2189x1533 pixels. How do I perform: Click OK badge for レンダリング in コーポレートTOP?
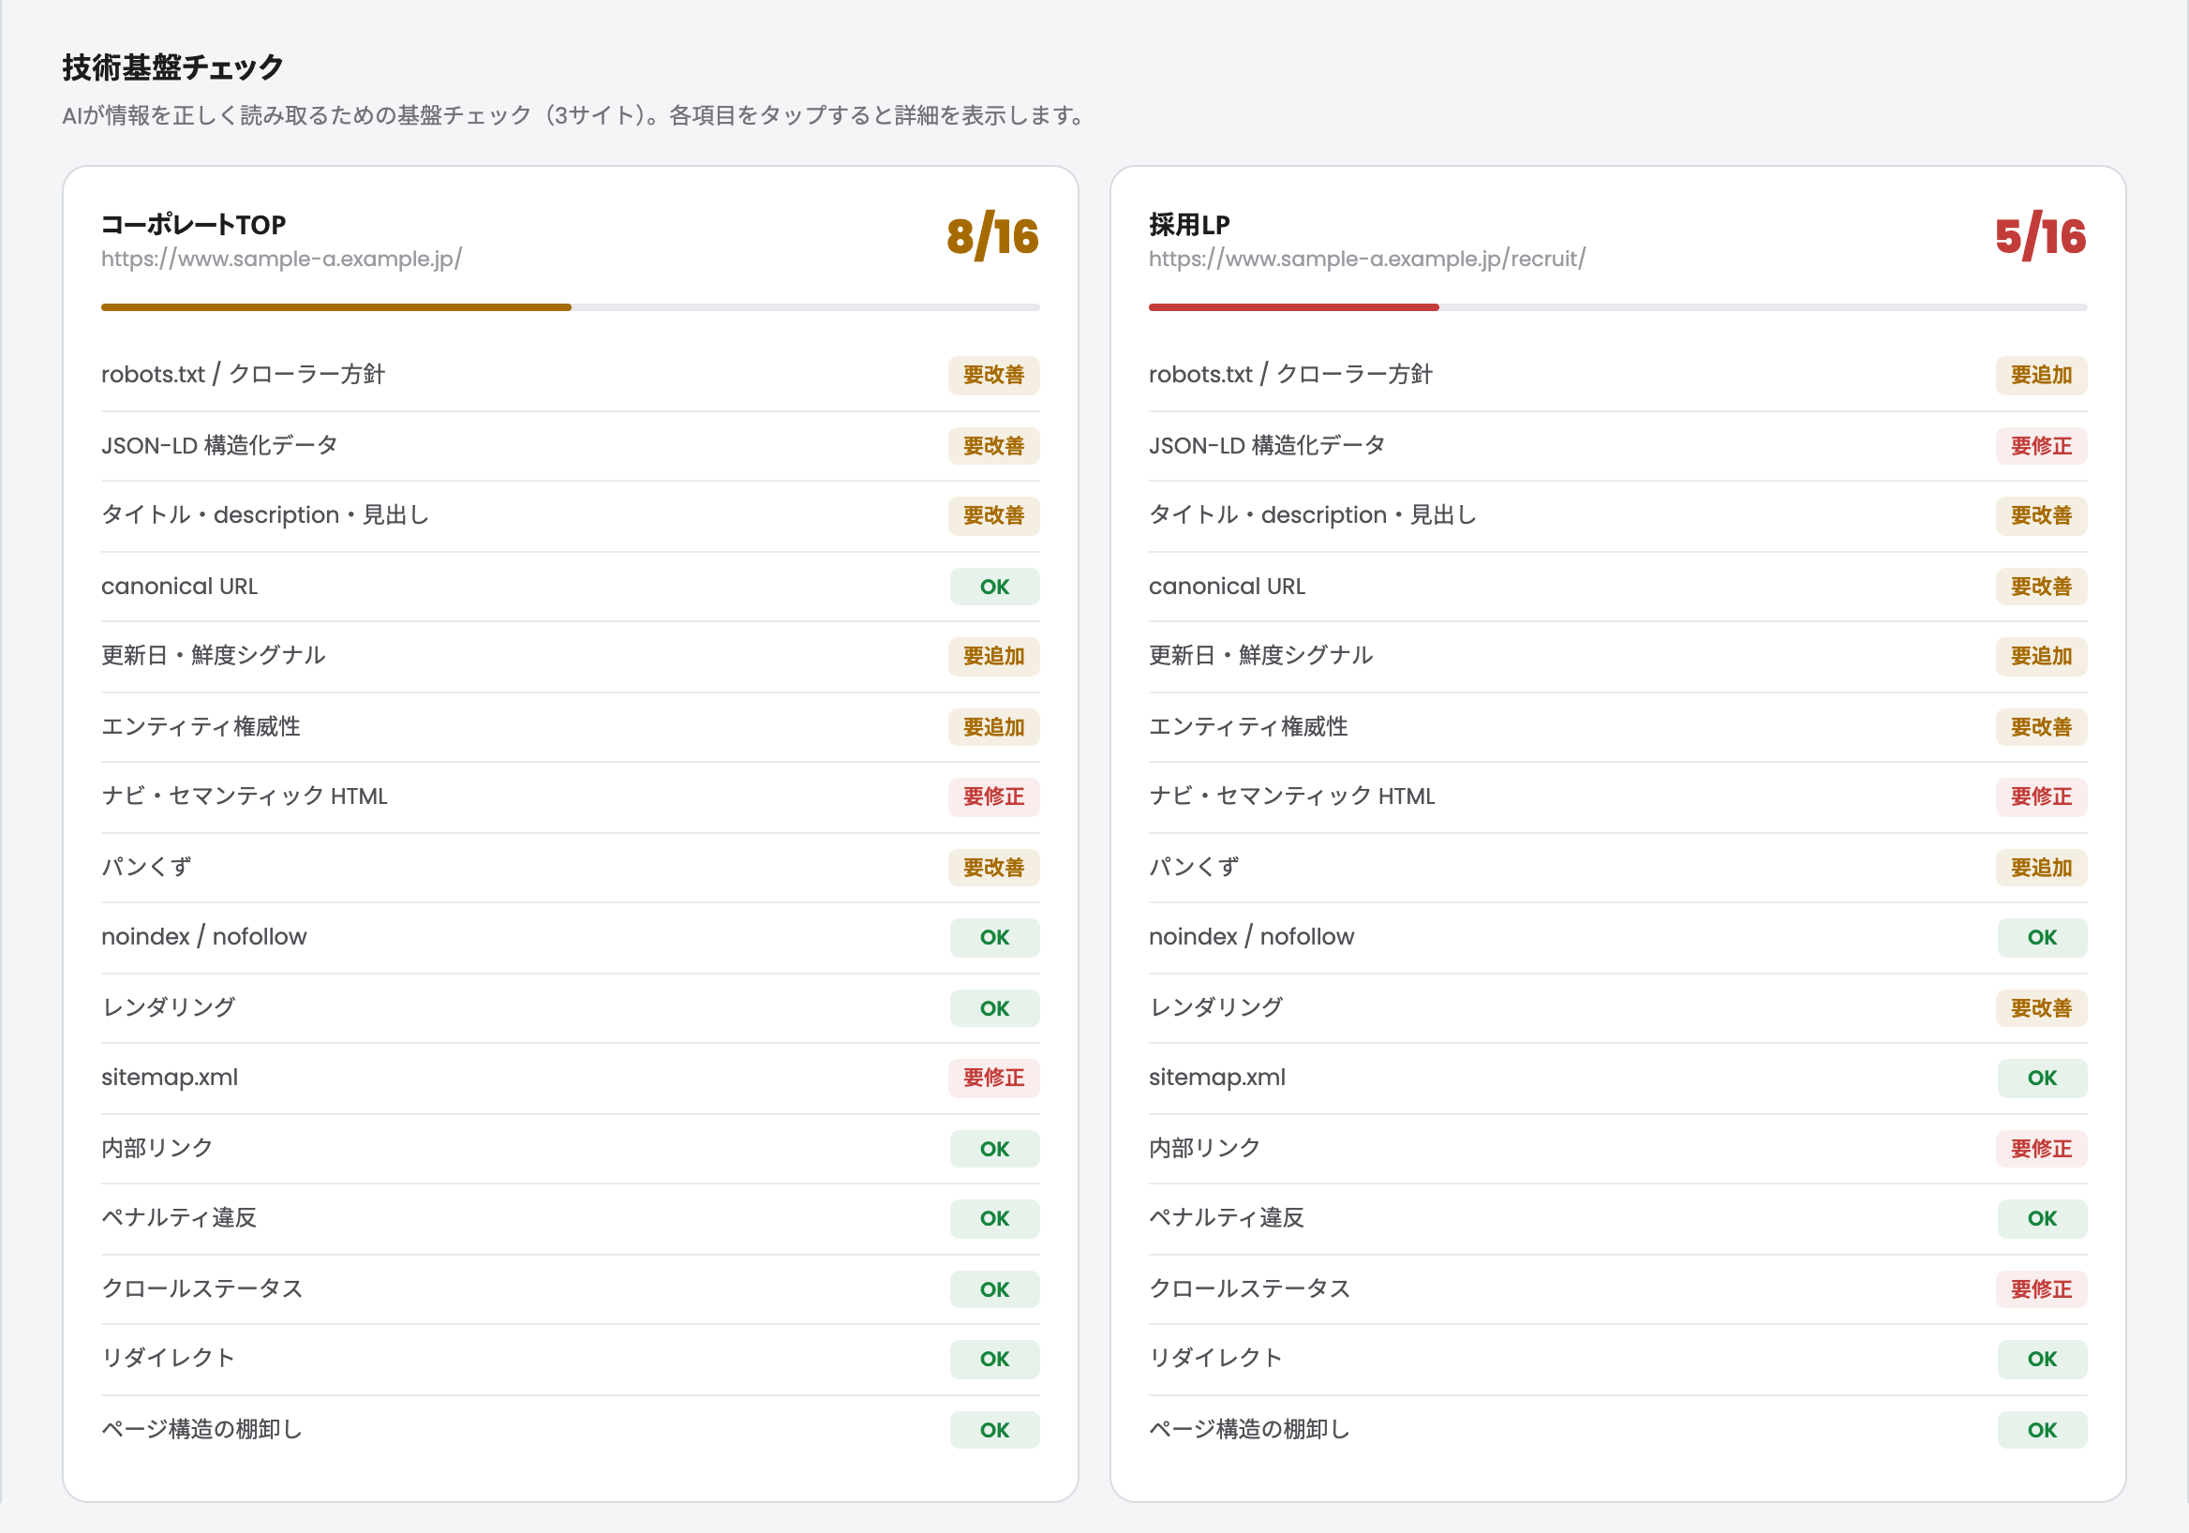click(x=994, y=1007)
